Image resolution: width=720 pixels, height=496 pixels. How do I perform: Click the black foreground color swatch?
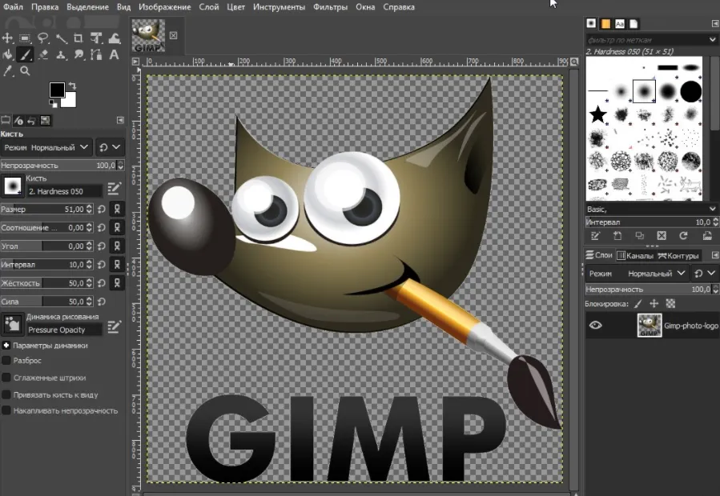click(x=57, y=90)
